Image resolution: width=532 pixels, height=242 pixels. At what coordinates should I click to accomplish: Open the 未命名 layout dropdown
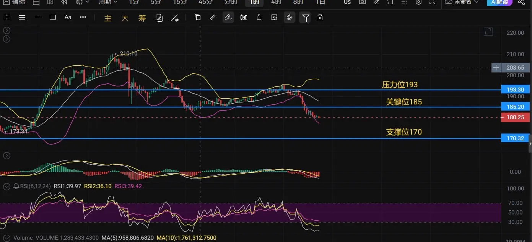pyautogui.click(x=462, y=2)
